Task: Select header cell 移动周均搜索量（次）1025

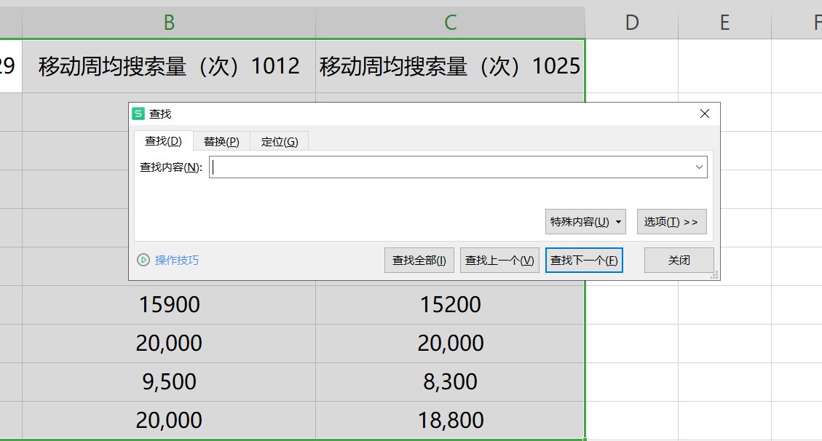Action: click(x=450, y=66)
